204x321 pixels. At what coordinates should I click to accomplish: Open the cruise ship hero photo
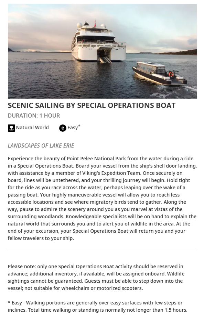tap(102, 51)
